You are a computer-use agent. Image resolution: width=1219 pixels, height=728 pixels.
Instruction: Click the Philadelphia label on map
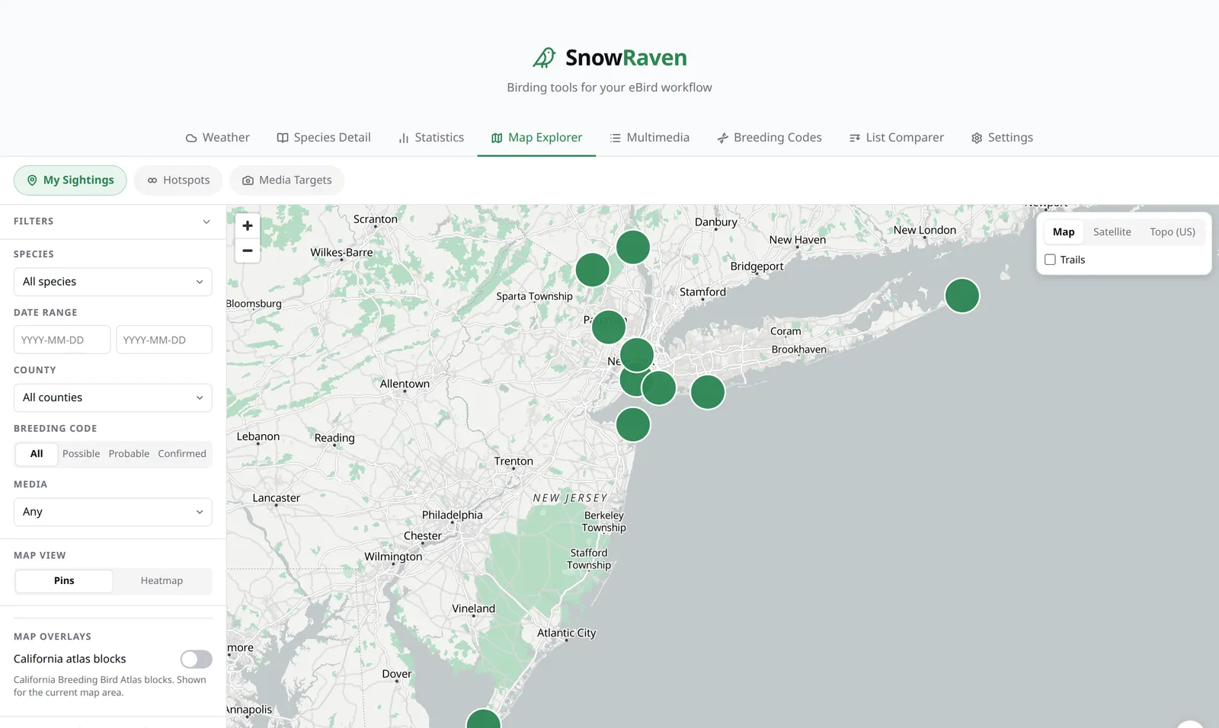(x=453, y=515)
